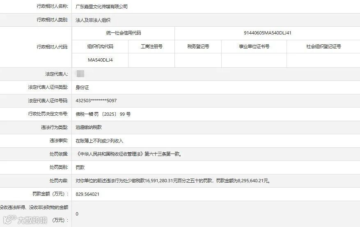Click the 法定代表人 label
360x227 pixels.
(57, 74)
